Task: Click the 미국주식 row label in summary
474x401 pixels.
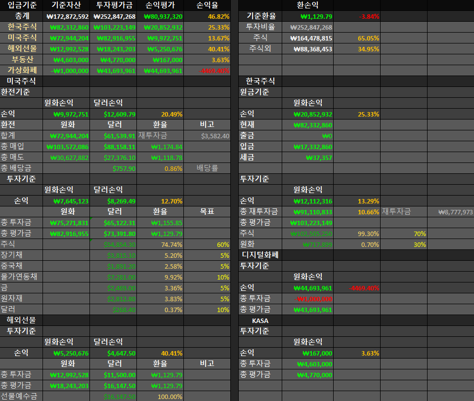Action: tap(21, 38)
